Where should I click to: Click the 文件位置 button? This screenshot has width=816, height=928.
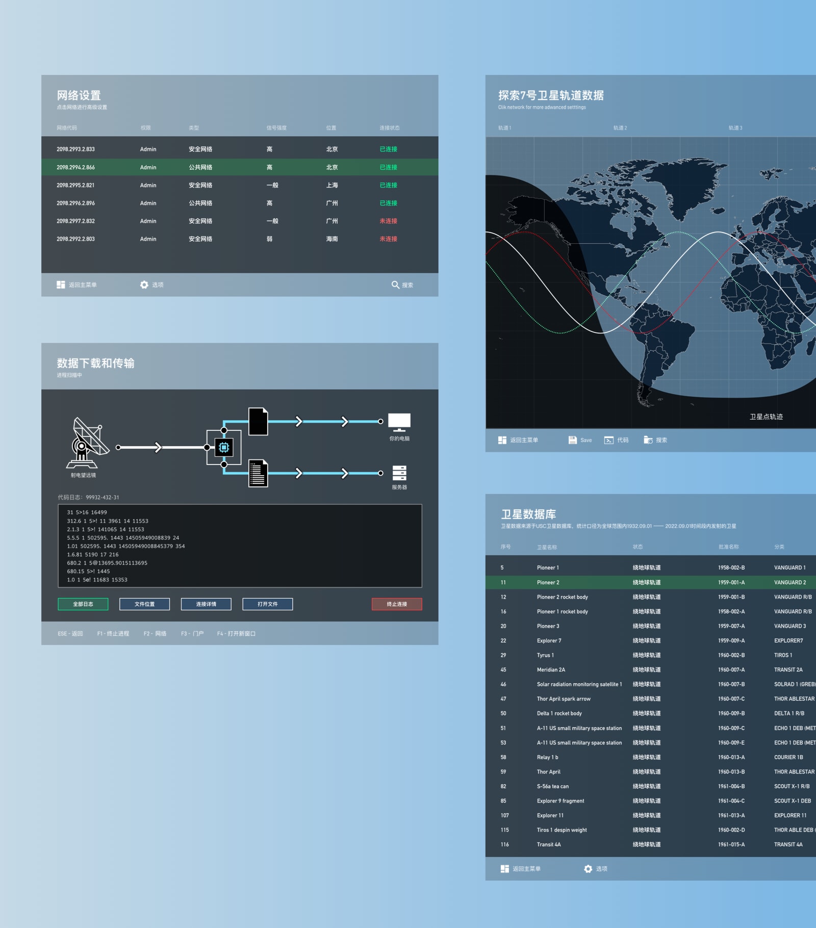coord(144,604)
